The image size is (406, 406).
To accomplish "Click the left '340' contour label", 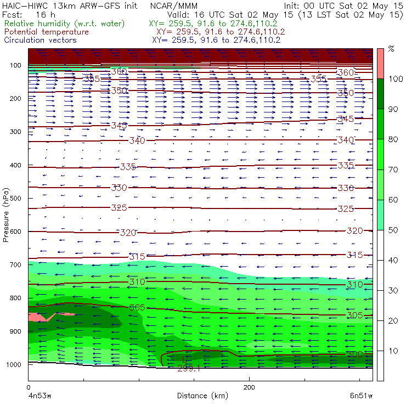I will point(137,140).
